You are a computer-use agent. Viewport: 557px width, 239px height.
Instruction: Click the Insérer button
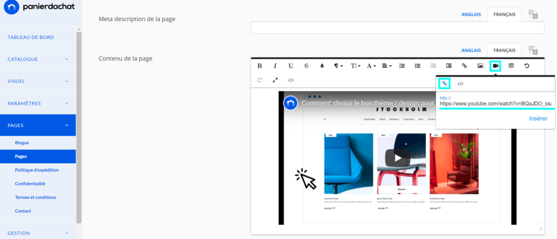[x=538, y=118]
